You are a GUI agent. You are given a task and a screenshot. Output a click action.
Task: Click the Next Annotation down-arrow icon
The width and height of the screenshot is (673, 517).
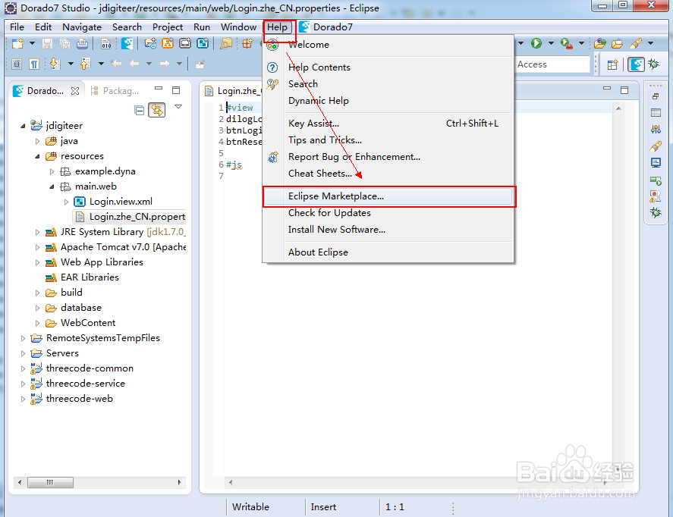pos(55,64)
